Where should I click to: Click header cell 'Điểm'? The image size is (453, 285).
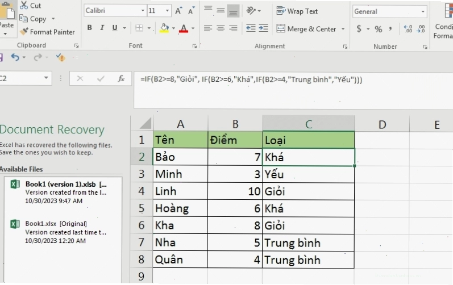point(235,140)
